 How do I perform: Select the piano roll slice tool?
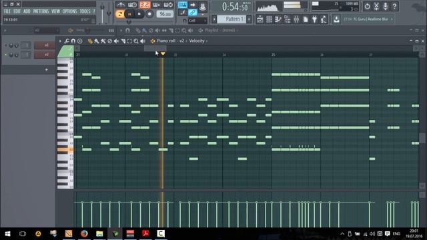tap(123, 41)
